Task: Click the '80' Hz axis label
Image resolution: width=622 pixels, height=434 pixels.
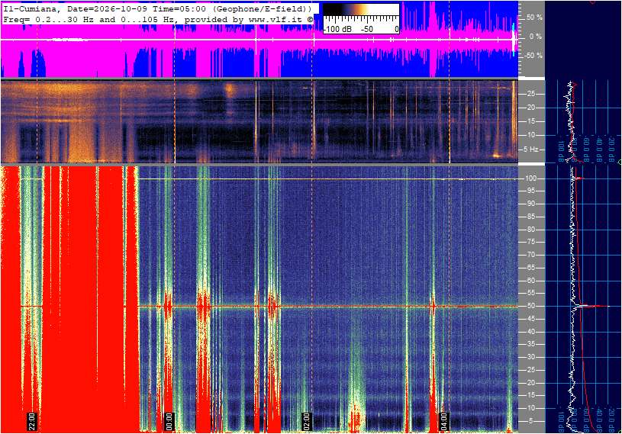Action: 531,230
